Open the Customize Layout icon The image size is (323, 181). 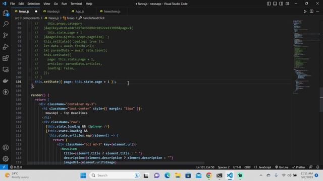point(287,4)
